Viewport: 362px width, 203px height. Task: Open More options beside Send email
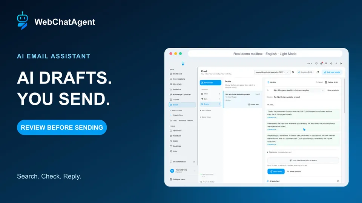tap(294, 171)
